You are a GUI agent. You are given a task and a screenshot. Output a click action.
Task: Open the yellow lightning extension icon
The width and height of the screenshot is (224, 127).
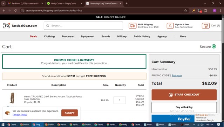pos(194,11)
